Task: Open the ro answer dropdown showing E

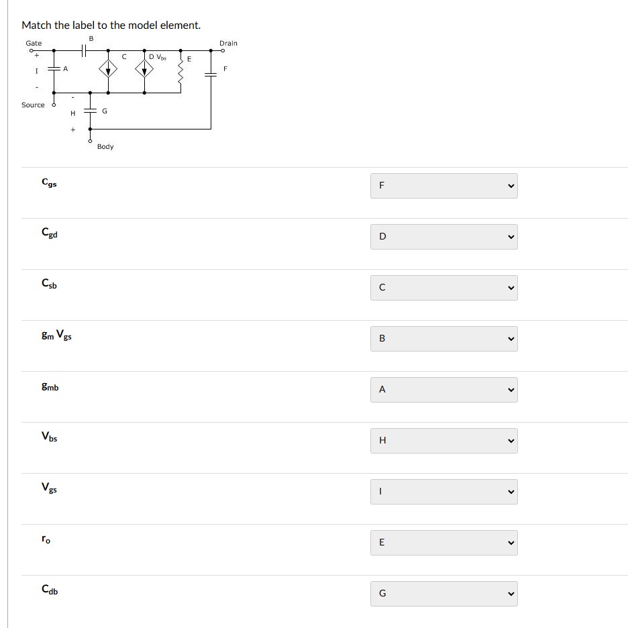Action: (443, 542)
